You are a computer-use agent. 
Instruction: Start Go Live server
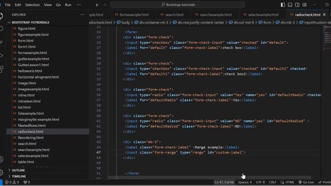pyautogui.click(x=306, y=182)
